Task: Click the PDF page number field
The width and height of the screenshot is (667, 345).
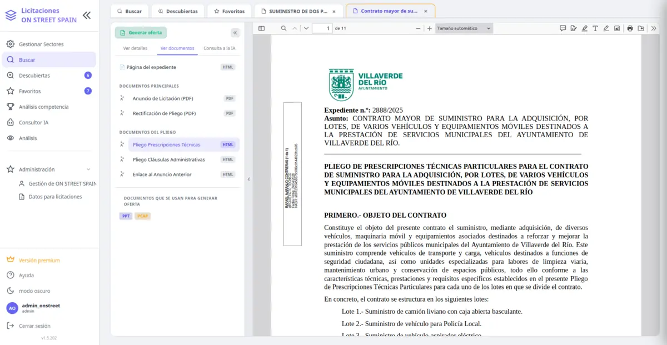Action: [322, 28]
